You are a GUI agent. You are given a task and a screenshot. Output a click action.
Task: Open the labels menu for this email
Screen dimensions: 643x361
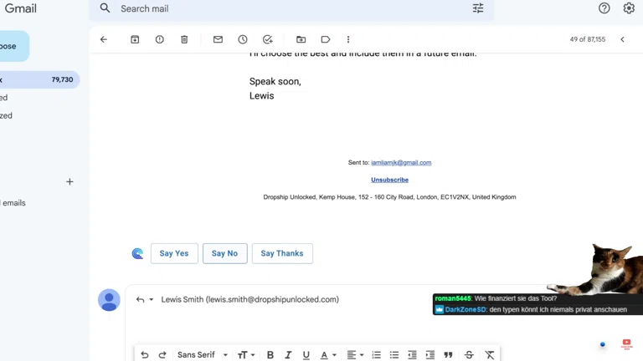point(326,39)
